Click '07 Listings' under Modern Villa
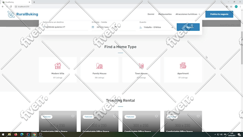 58,78
